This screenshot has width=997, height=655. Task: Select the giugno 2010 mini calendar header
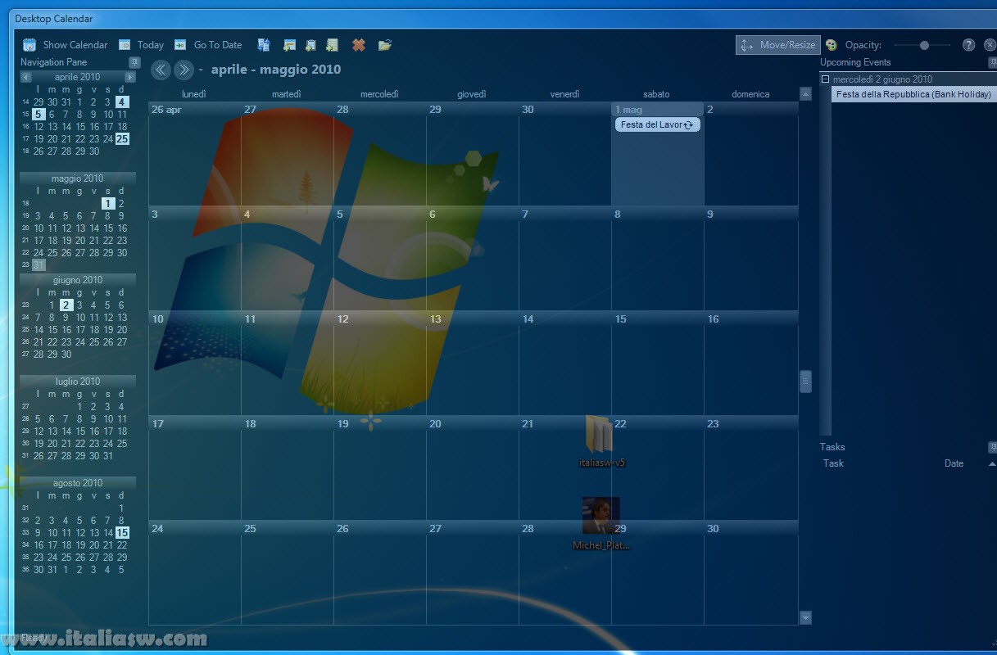point(78,280)
